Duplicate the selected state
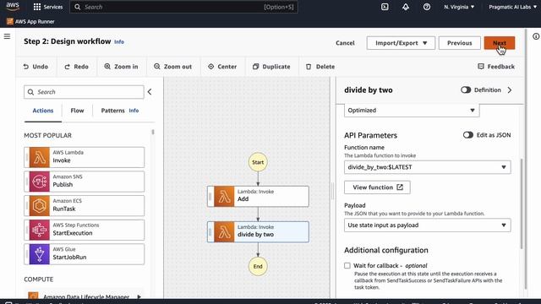This screenshot has width=541, height=304. 271,67
